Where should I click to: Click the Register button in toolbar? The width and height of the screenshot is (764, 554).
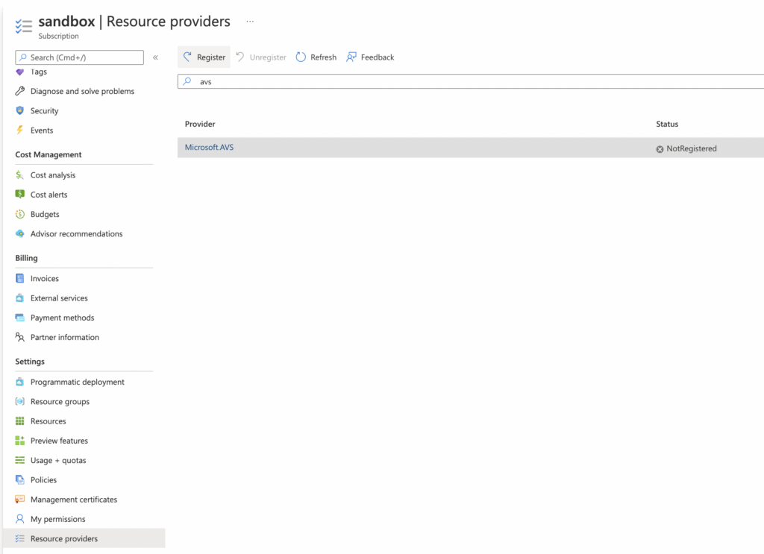204,57
